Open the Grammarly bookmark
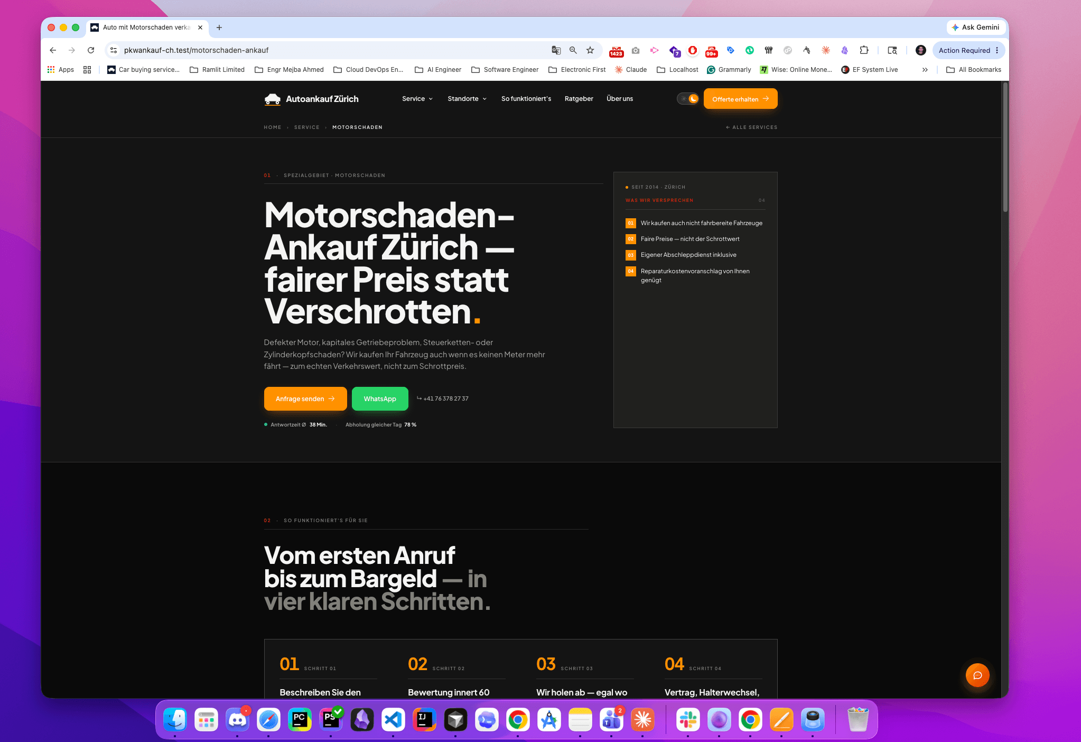 pyautogui.click(x=729, y=70)
